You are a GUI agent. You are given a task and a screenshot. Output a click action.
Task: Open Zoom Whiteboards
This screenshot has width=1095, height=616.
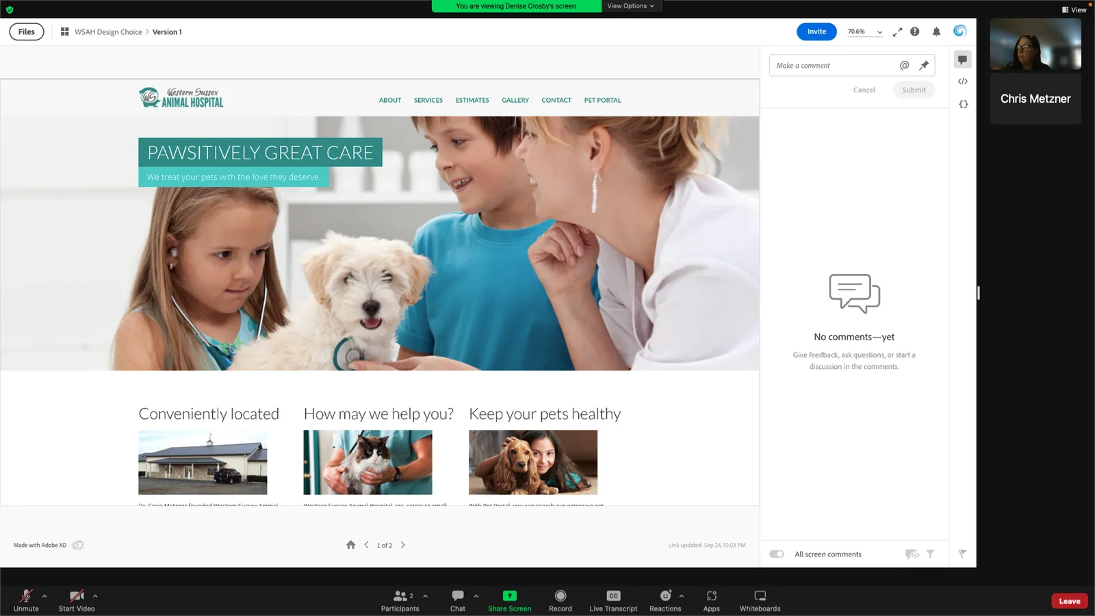point(760,600)
